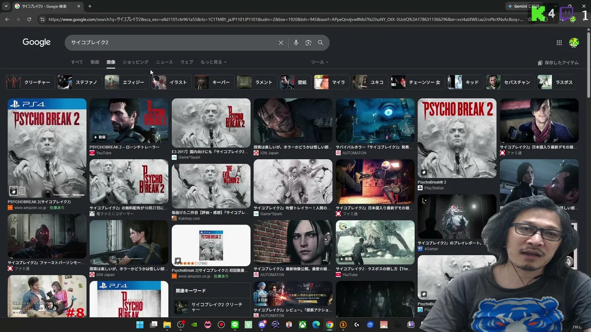The height and width of the screenshot is (332, 591).
Task: Open the red lips app on taskbar
Action: 208,325
